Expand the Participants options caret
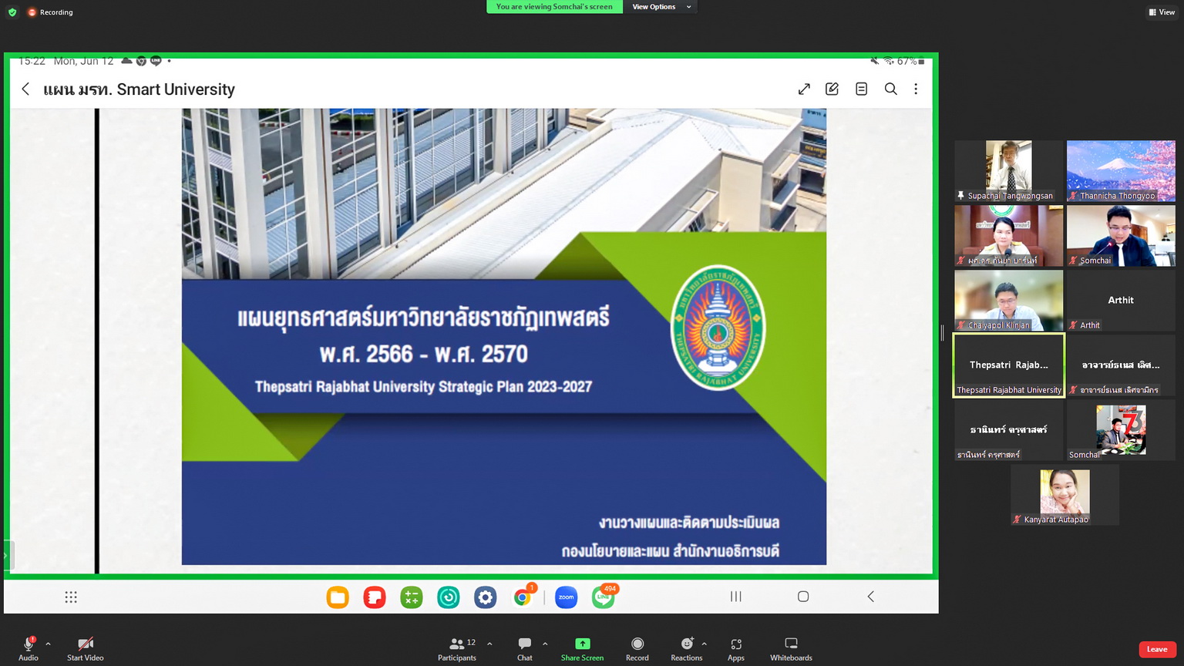The height and width of the screenshot is (666, 1184). point(489,644)
